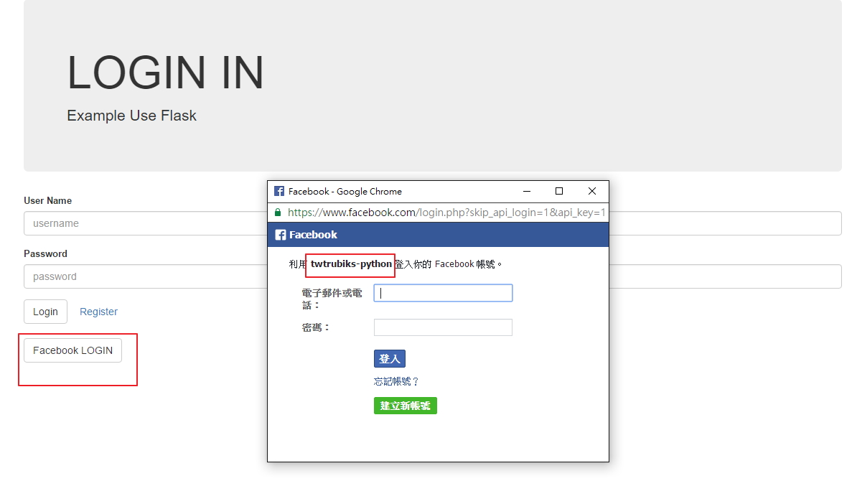Click the Password label on Flask page
The width and height of the screenshot is (852, 504).
pos(46,254)
